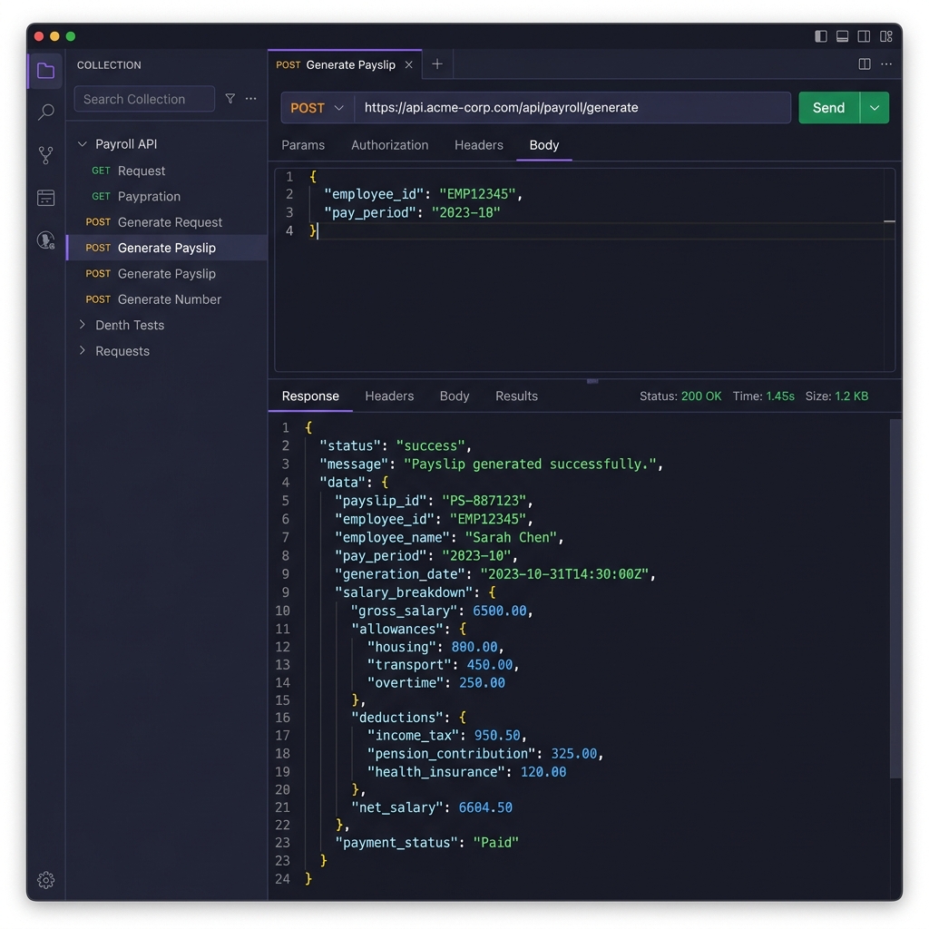The image size is (929, 929).
Task: Click the panel resize handle above Response
Action: click(x=592, y=381)
